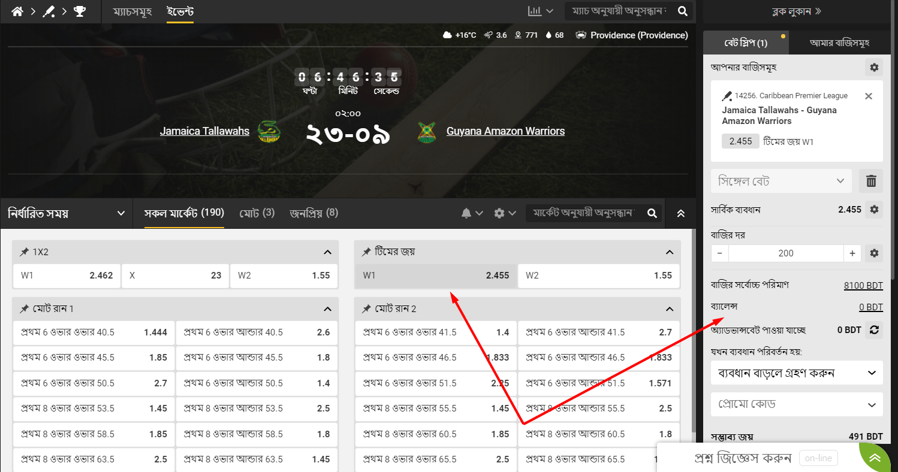Open সিঙ্গেল বেট bet type dropdown

click(x=781, y=180)
